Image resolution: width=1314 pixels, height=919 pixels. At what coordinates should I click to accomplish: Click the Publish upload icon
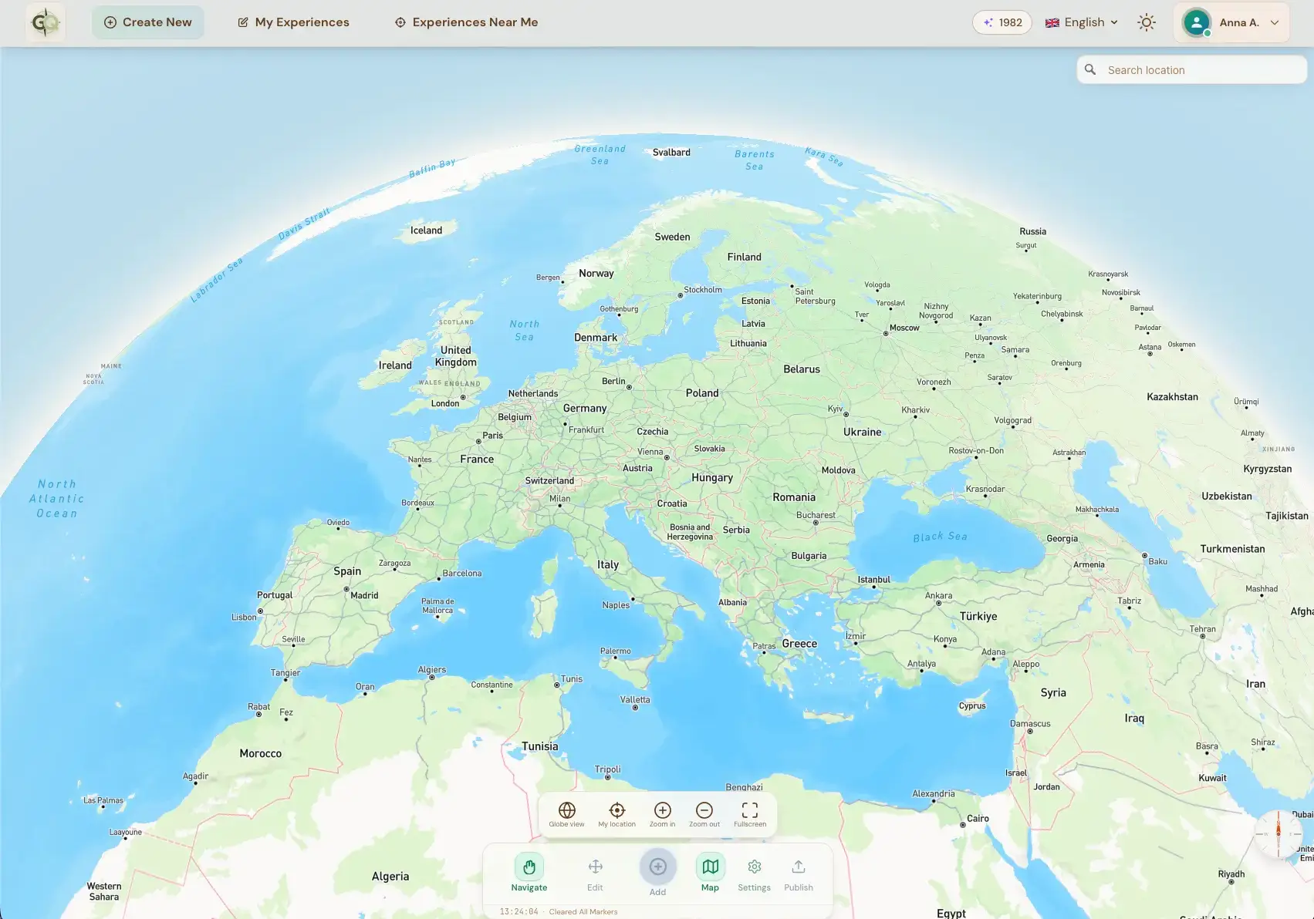pos(799,867)
